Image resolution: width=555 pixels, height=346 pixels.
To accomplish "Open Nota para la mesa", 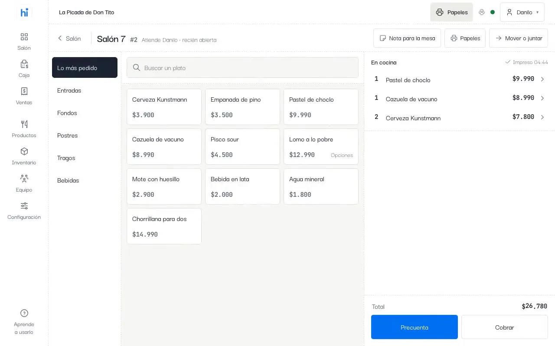I will click(407, 38).
